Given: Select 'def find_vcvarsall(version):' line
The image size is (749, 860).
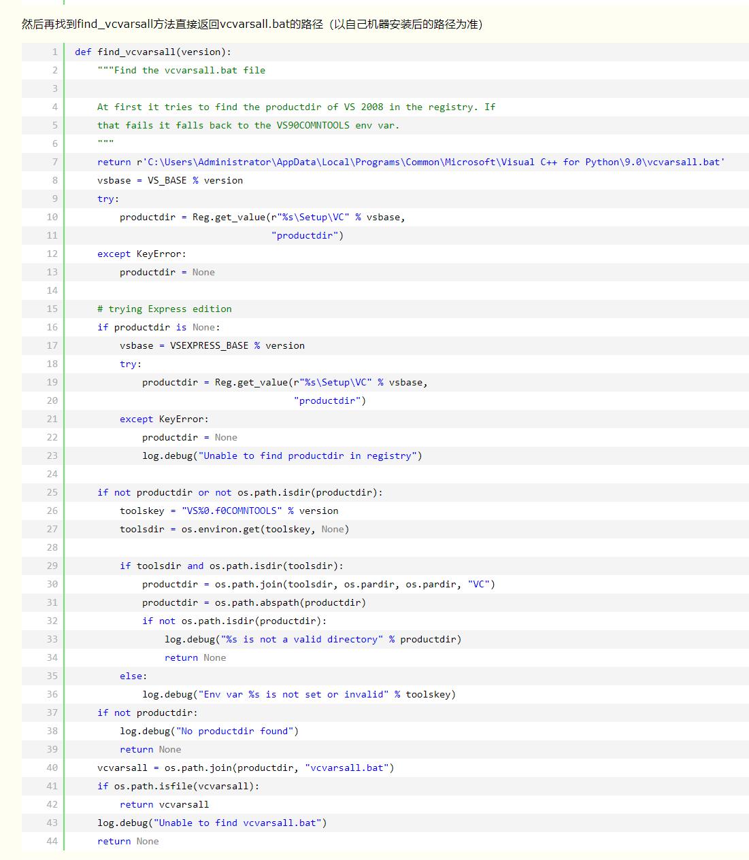Looking at the screenshot, I should coord(153,52).
